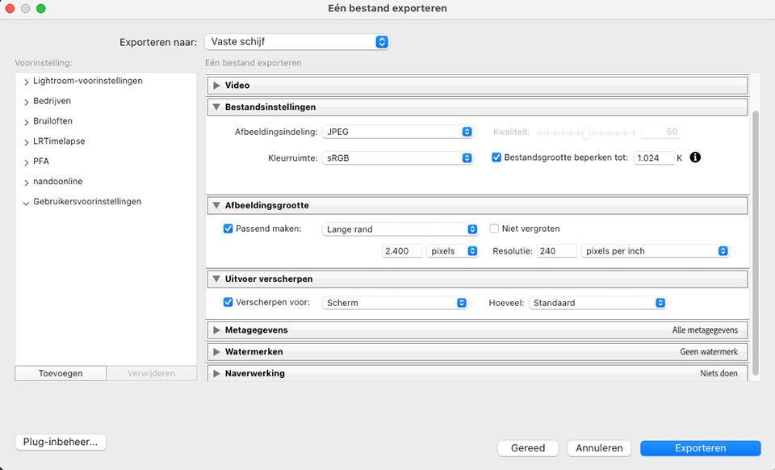Expand the Bedrijven preset folder
The height and width of the screenshot is (470, 775).
point(26,102)
